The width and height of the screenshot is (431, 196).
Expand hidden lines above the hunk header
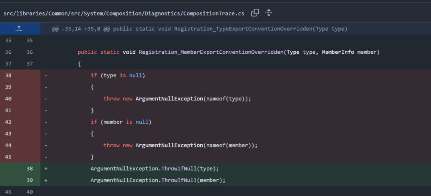point(20,29)
